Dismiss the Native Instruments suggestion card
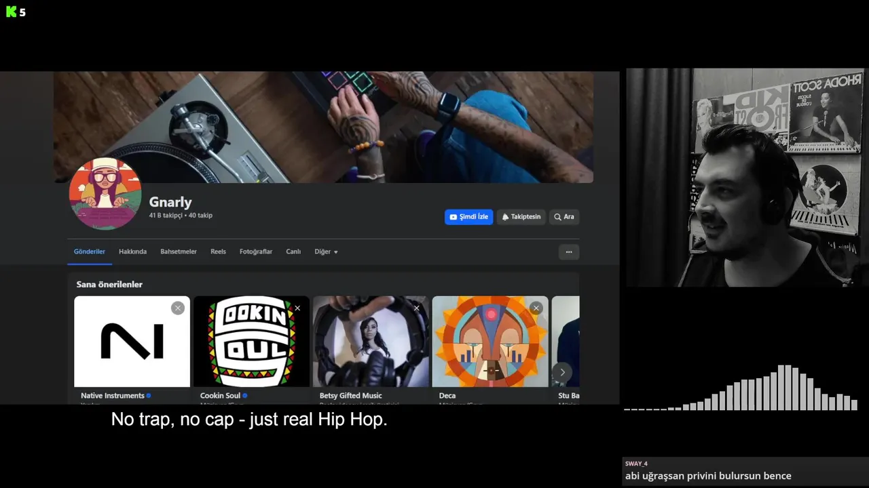This screenshot has height=488, width=869. point(178,308)
